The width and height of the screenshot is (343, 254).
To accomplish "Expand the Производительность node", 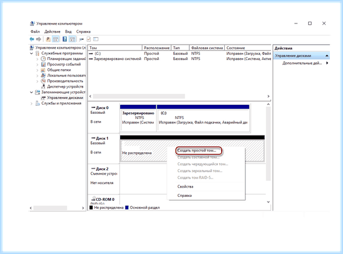I will click(x=37, y=81).
